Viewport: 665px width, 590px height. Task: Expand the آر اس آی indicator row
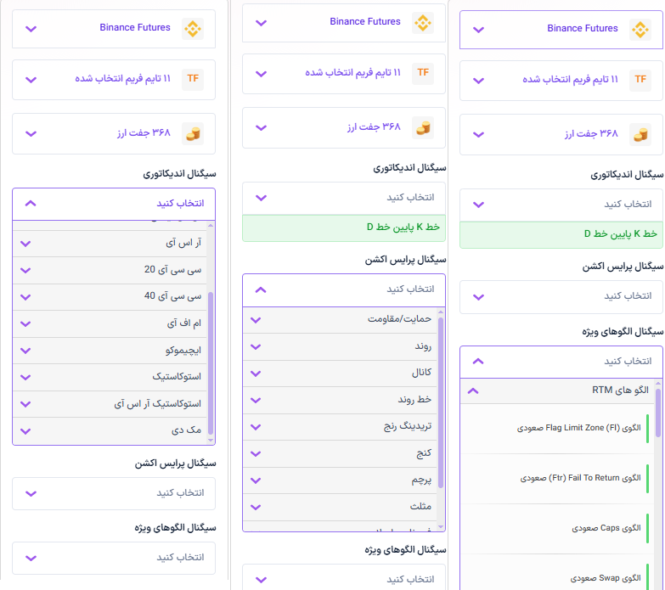pyautogui.click(x=110, y=244)
